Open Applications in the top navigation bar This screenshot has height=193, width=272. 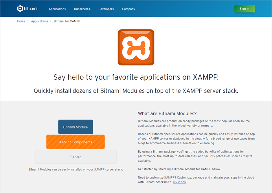57,9
